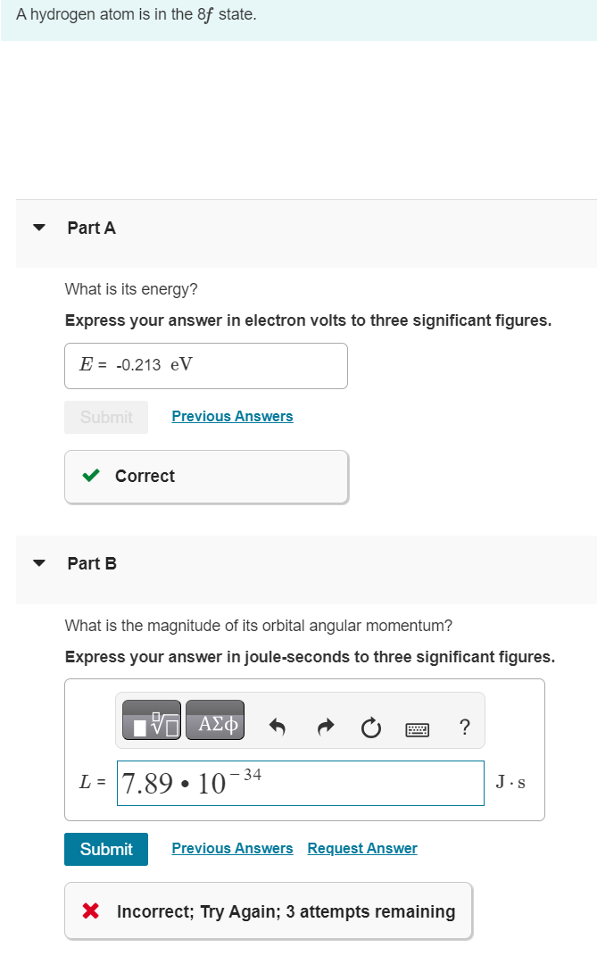Click the Request Answer link
597x956 pixels.
coord(361,848)
